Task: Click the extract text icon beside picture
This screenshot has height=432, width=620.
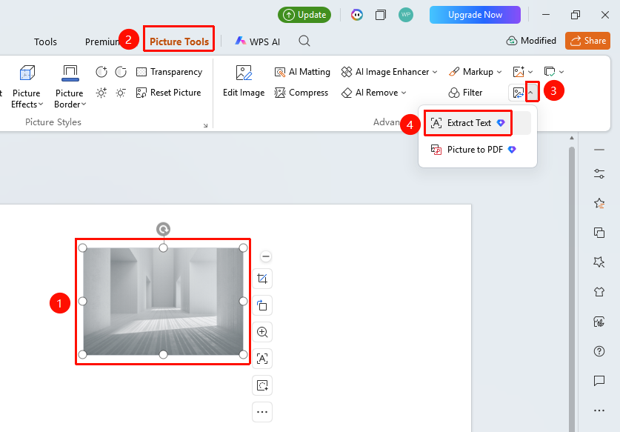Action: (x=262, y=359)
